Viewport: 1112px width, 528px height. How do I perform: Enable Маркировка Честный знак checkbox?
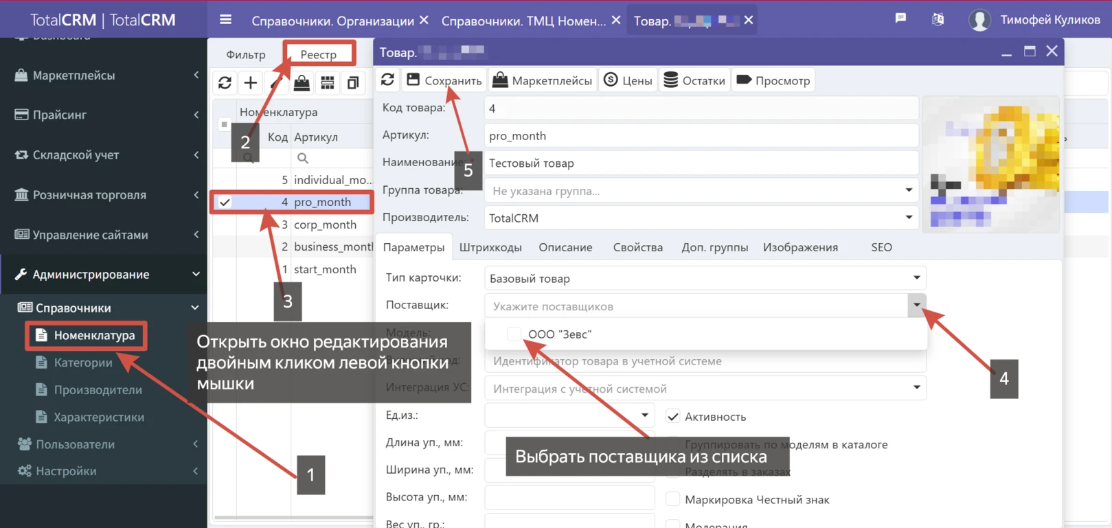tap(673, 499)
